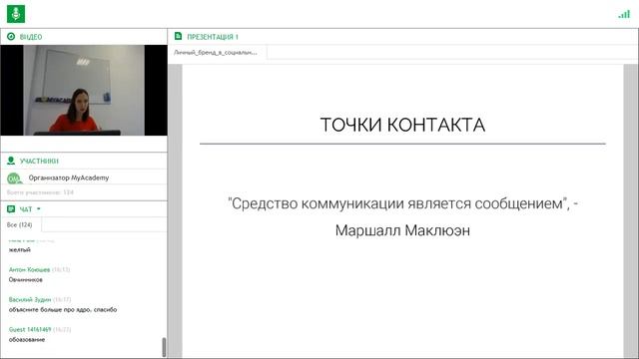Click the ПРЕЗЕНТАЦИЯ 1 header label
The width and height of the screenshot is (639, 359).
click(x=213, y=37)
